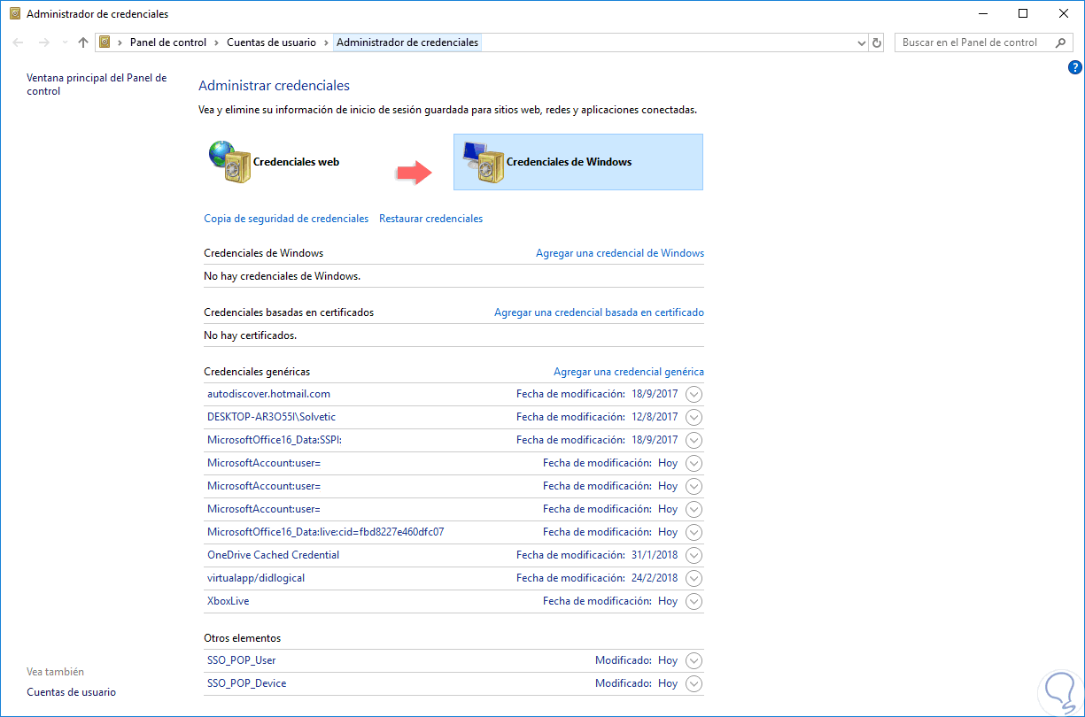Click Agregar una credencial de Windows

(620, 253)
